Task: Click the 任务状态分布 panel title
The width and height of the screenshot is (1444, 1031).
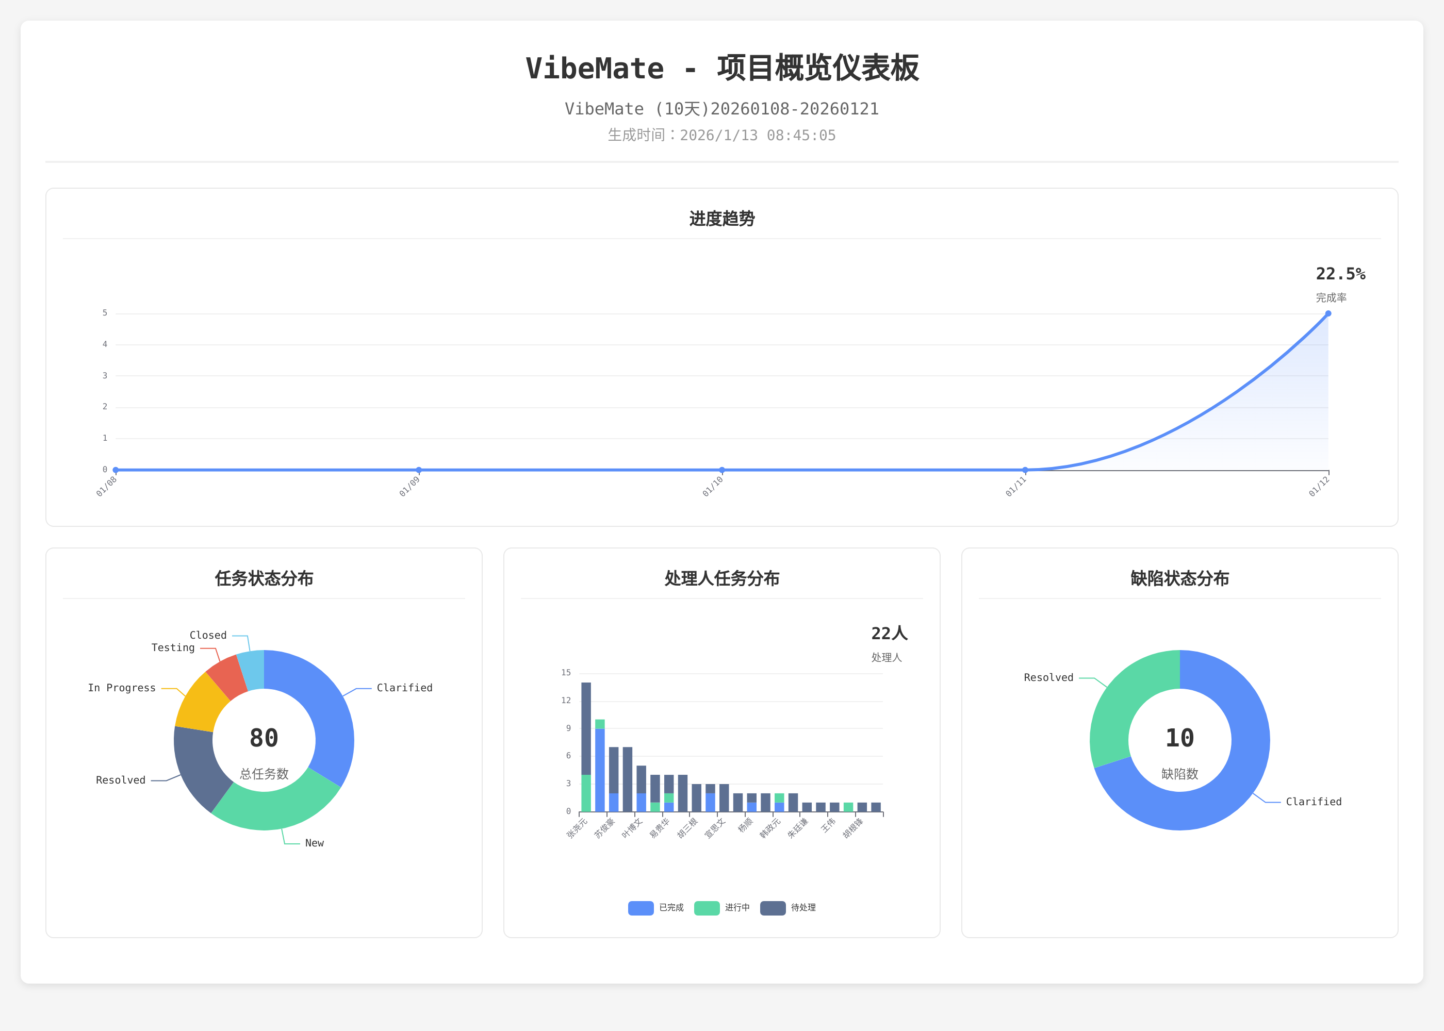Action: tap(264, 578)
